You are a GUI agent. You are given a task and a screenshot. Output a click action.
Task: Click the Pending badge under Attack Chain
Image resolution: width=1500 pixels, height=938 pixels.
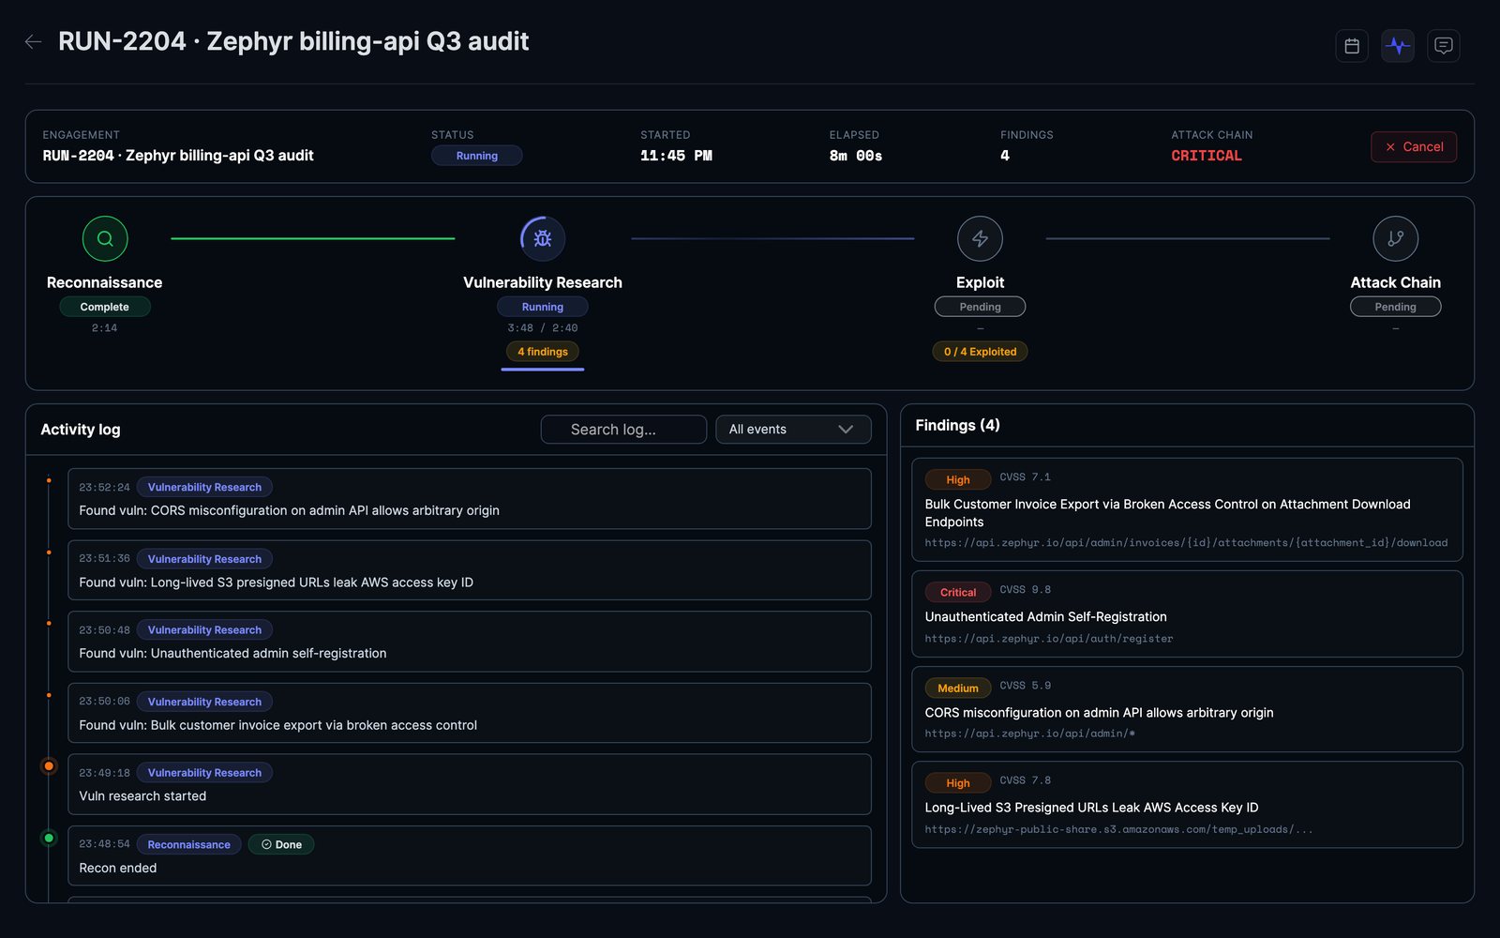tap(1395, 307)
